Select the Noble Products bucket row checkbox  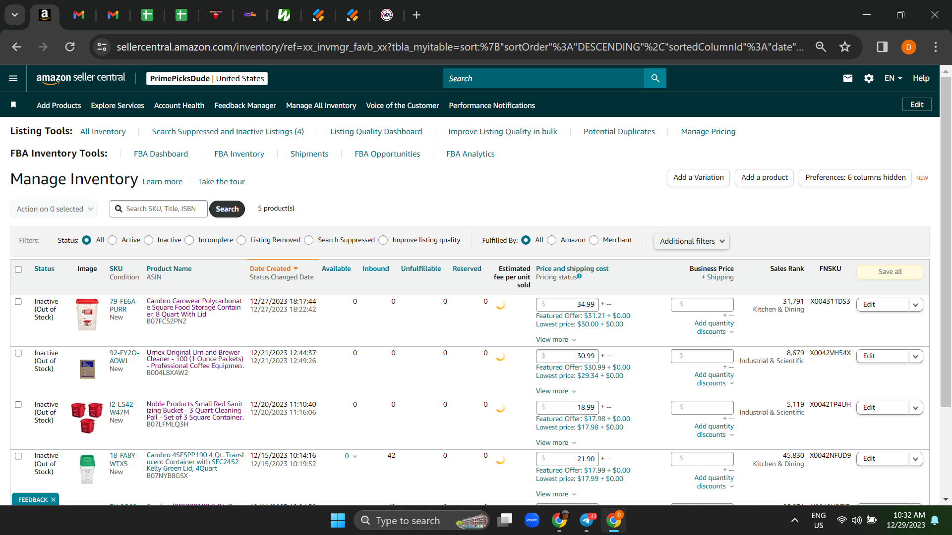click(18, 405)
